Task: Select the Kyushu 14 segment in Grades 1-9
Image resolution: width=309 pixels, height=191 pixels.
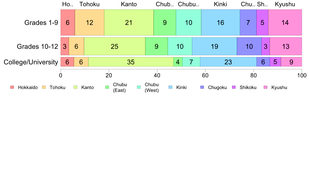Action: (x=285, y=23)
